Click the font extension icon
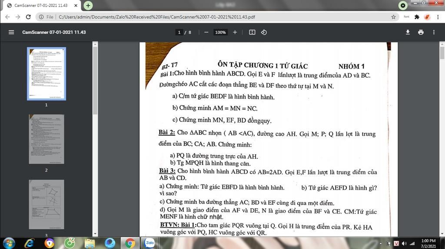Screen dimensions: 445x249 [406, 17]
